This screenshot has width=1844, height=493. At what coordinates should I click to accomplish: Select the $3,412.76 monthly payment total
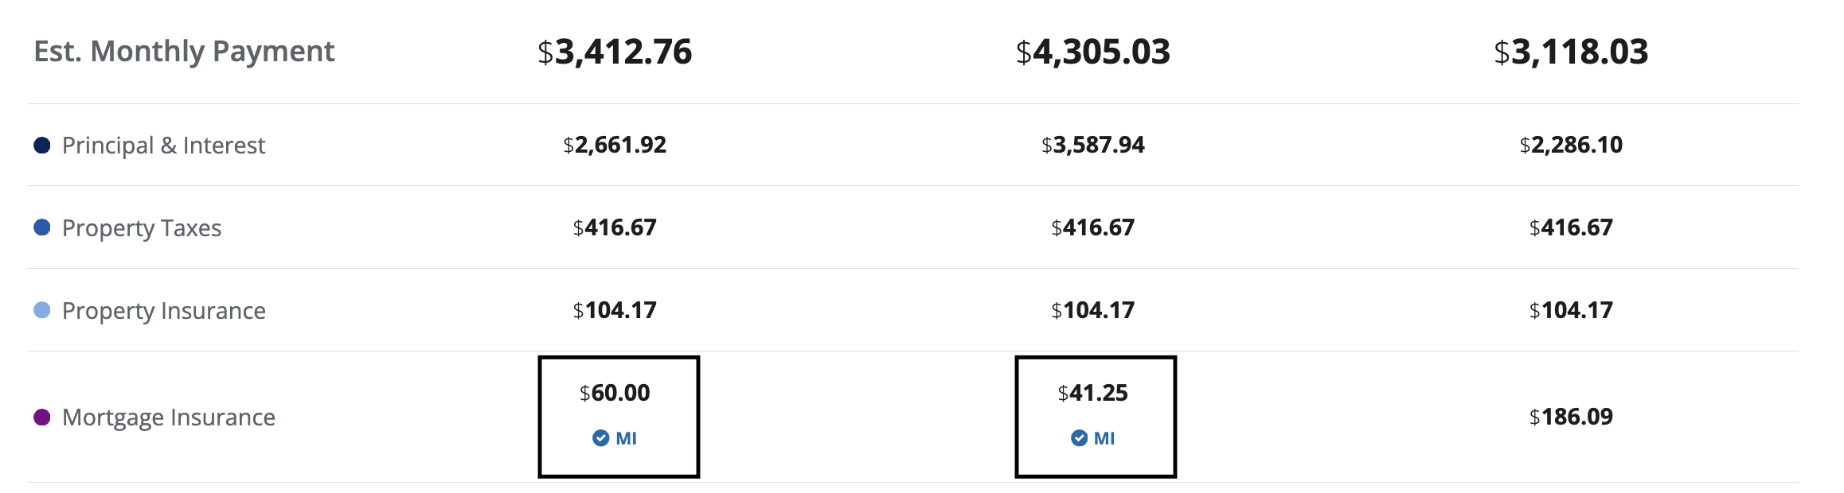pos(615,52)
